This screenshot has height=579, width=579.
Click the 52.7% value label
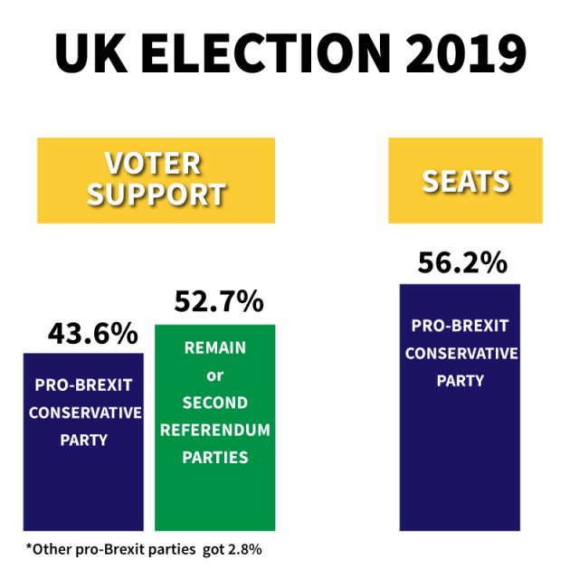tap(219, 301)
